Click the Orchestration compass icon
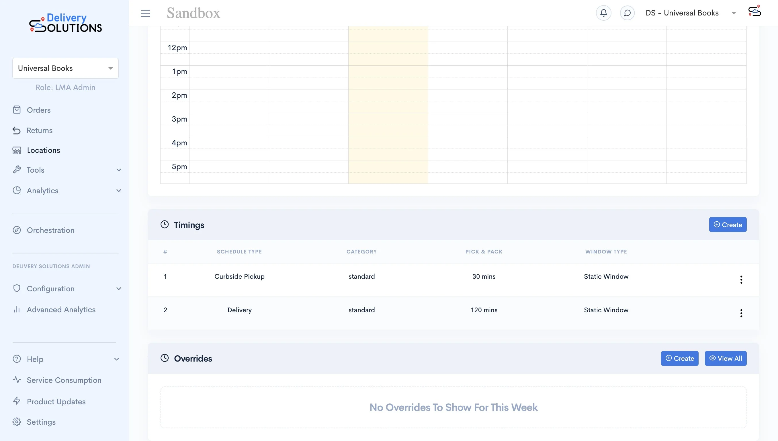The width and height of the screenshot is (778, 441). tap(17, 230)
